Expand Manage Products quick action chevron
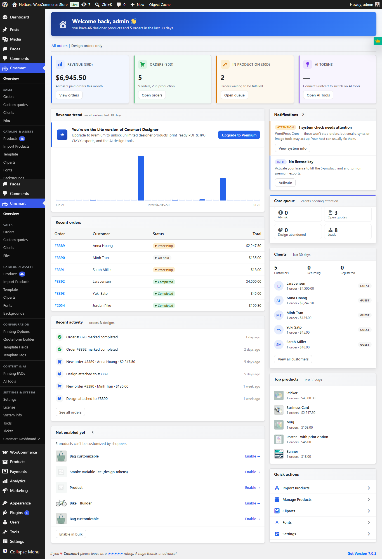The height and width of the screenshot is (559, 382). (x=369, y=499)
